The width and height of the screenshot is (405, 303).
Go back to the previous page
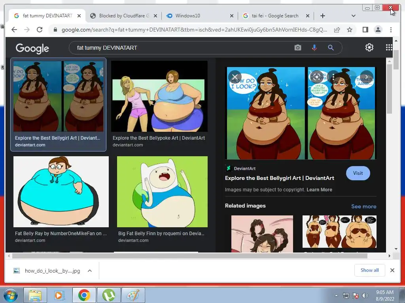tap(14, 30)
